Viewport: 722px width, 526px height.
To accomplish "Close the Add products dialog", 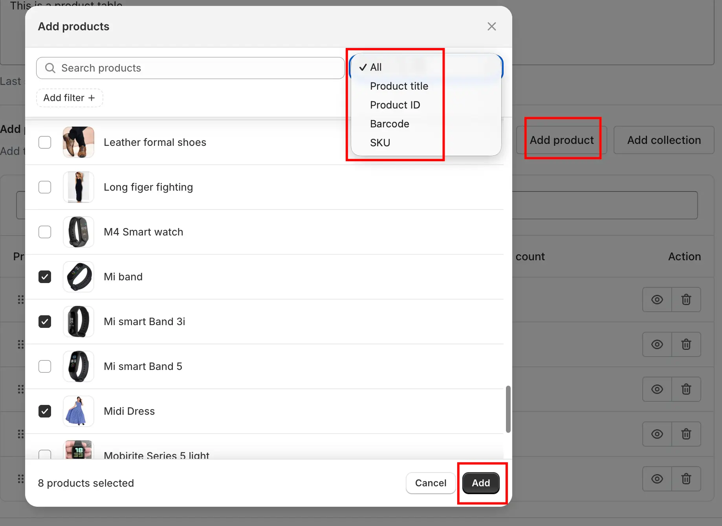I will 491,26.
